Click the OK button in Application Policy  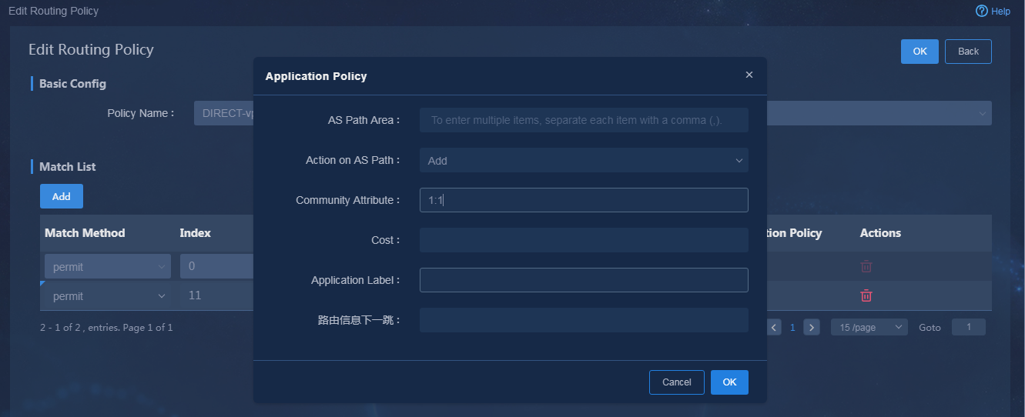pos(729,382)
